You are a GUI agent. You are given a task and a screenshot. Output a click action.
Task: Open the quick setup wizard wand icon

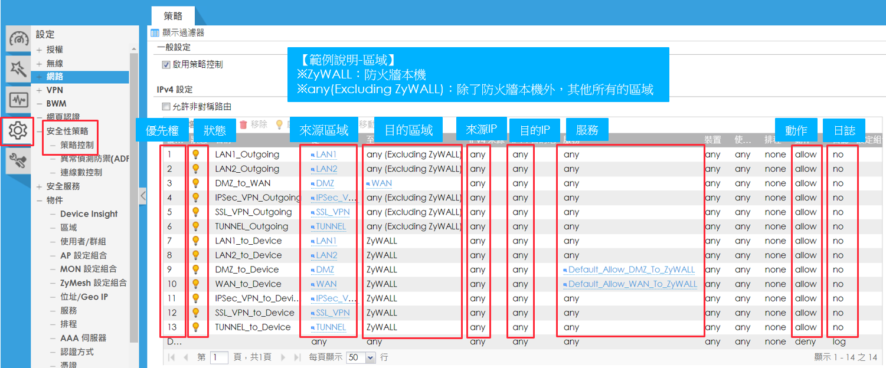click(19, 70)
